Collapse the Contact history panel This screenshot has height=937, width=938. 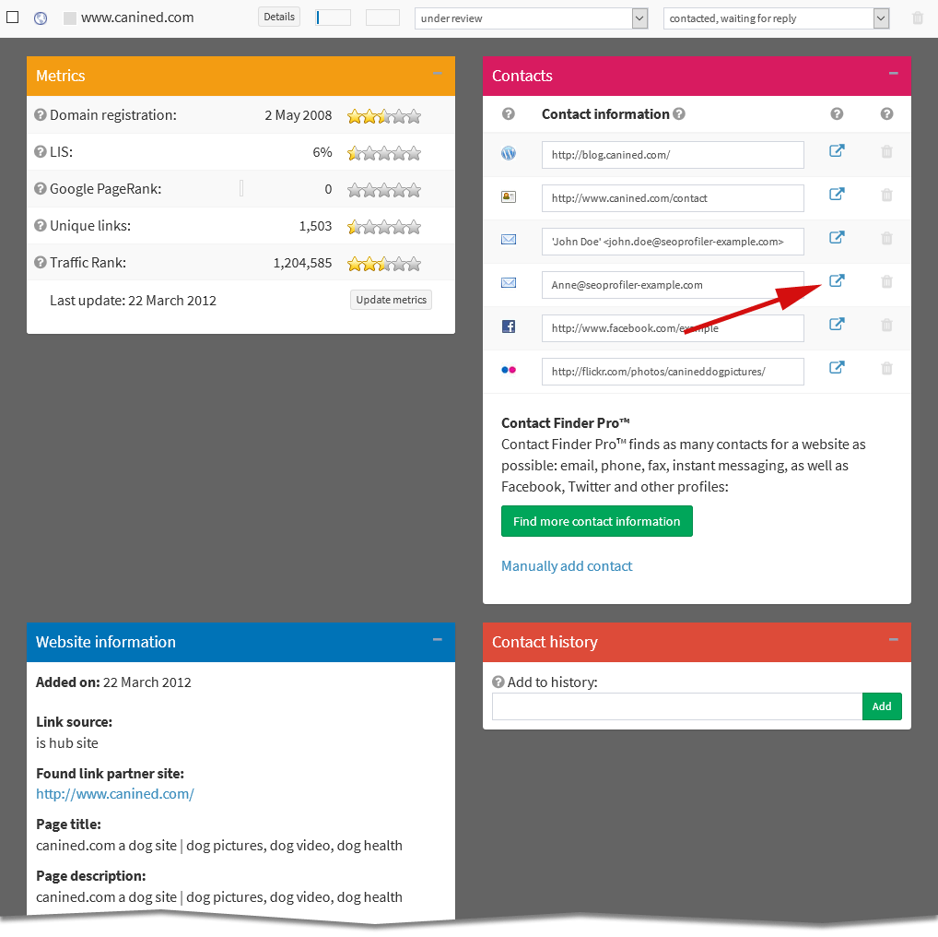coord(892,639)
